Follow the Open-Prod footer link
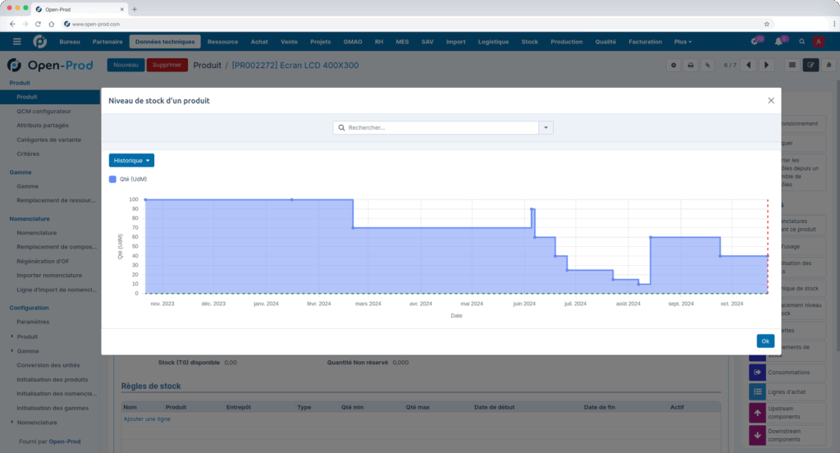Screen dimensions: 840x453 pos(65,442)
